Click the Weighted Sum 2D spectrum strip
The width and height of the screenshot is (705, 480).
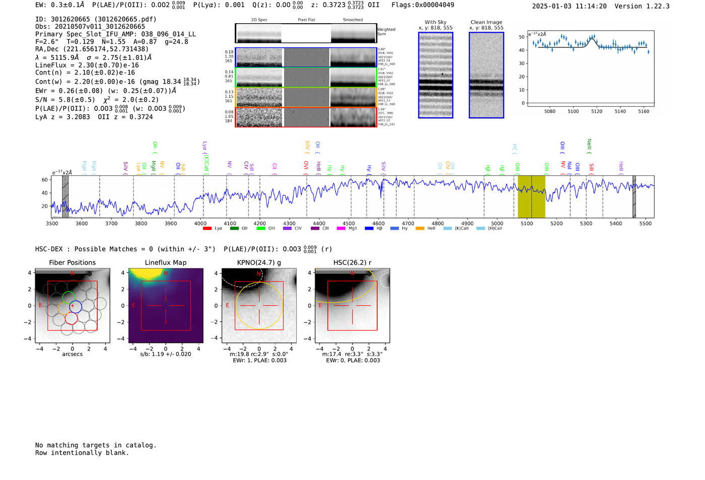(306, 33)
